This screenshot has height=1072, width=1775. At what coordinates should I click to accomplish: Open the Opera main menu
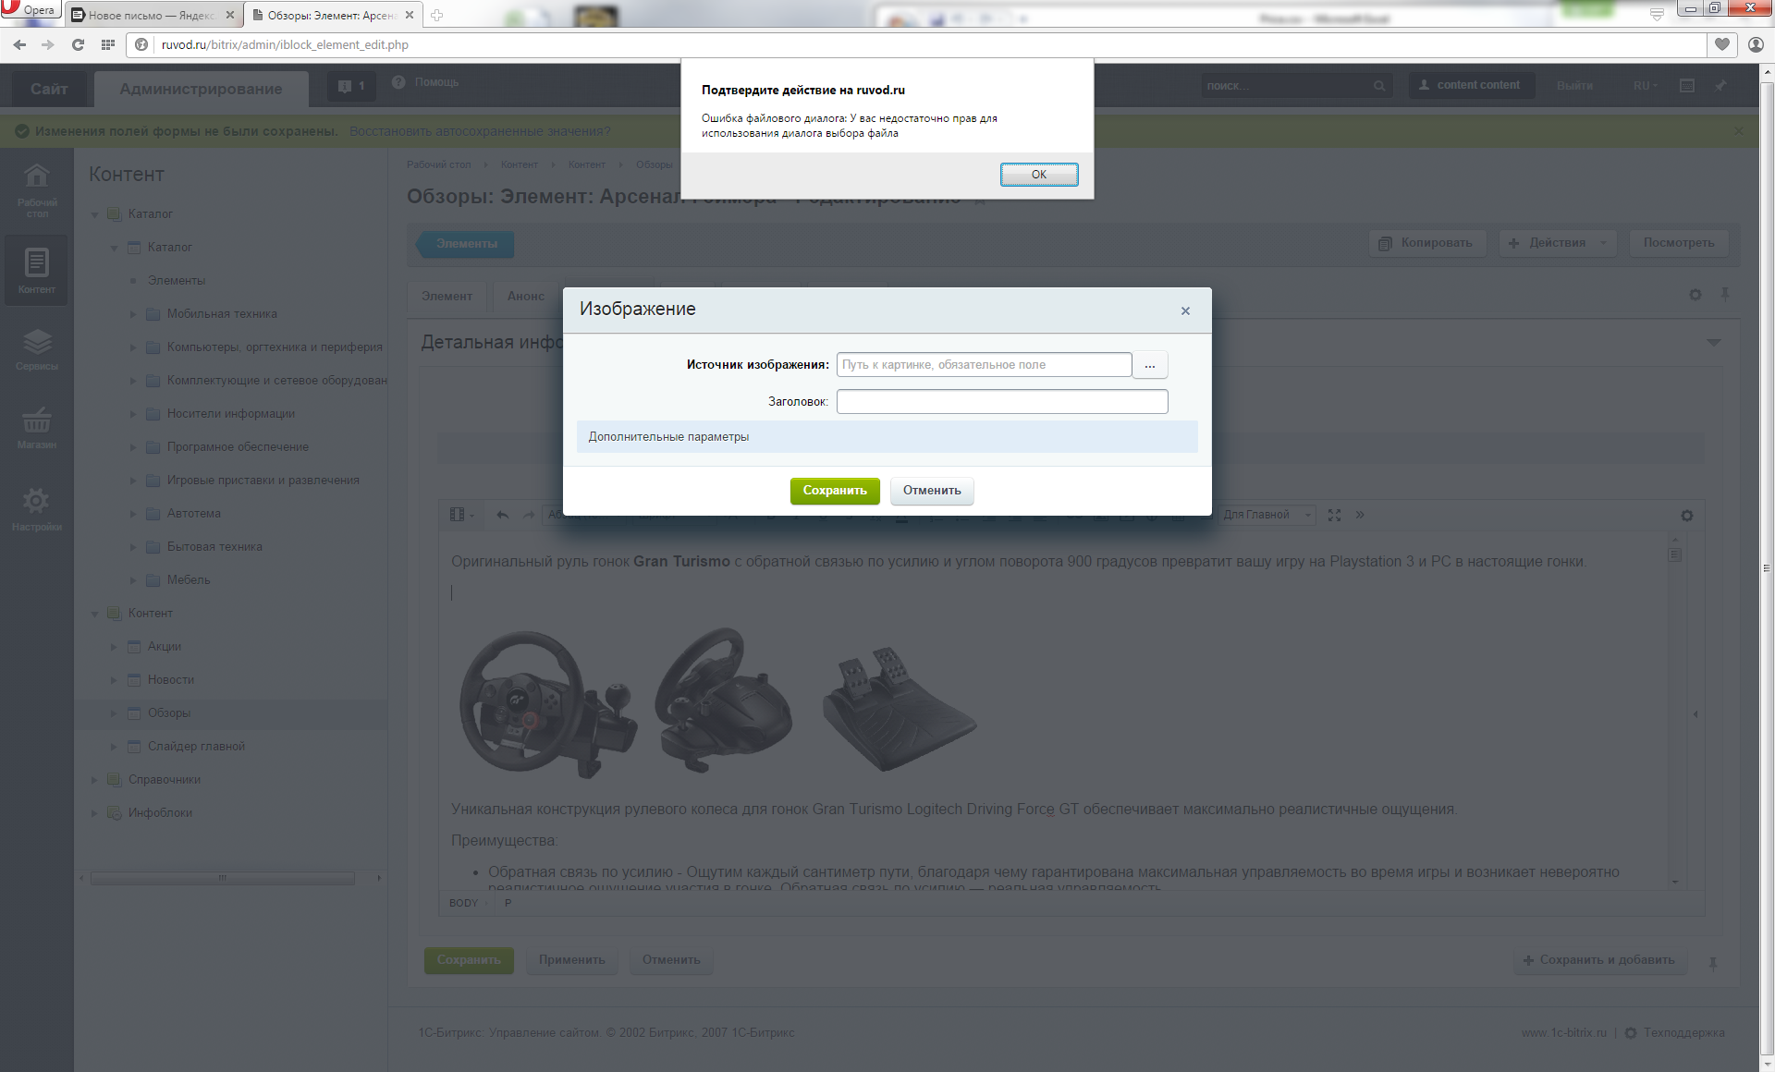[30, 9]
